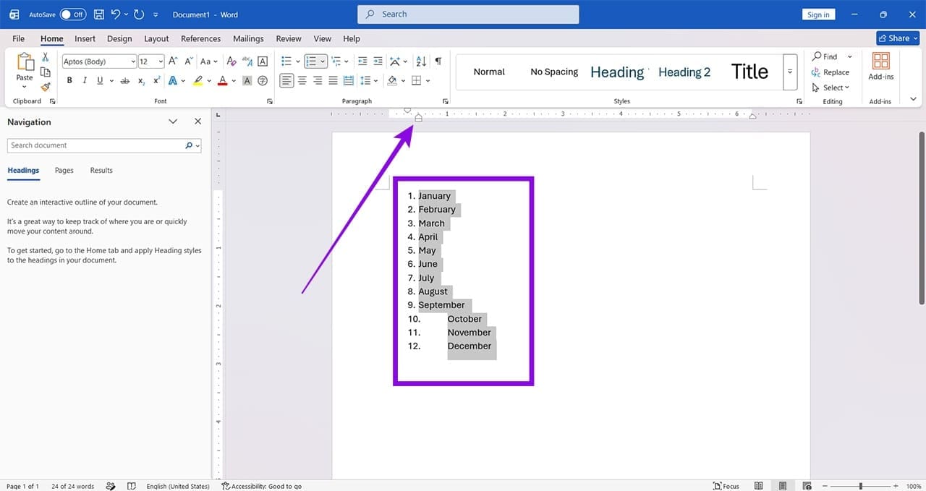Click the Copy icon in Clipboard
Image resolution: width=926 pixels, height=491 pixels.
point(45,72)
